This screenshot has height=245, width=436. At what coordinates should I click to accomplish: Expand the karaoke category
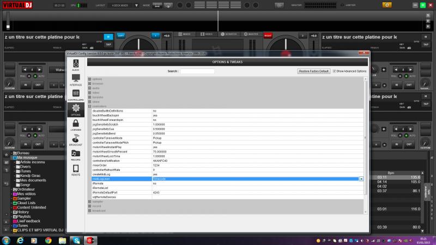[x=89, y=97]
